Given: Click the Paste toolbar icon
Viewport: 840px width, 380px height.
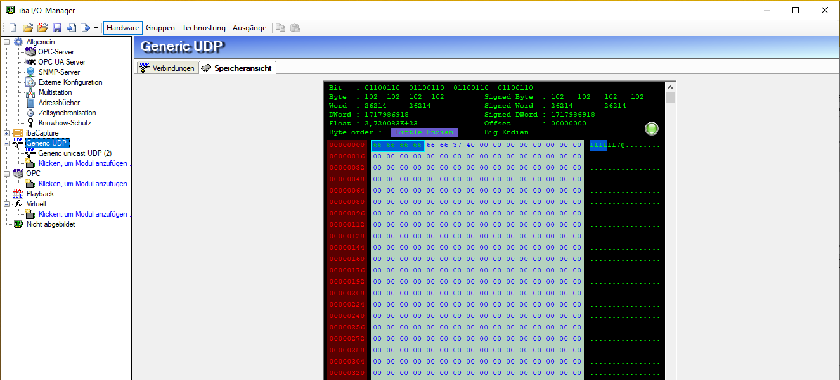Looking at the screenshot, I should (295, 28).
